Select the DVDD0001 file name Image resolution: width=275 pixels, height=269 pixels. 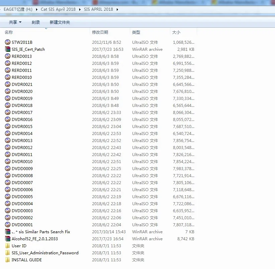point(22,225)
